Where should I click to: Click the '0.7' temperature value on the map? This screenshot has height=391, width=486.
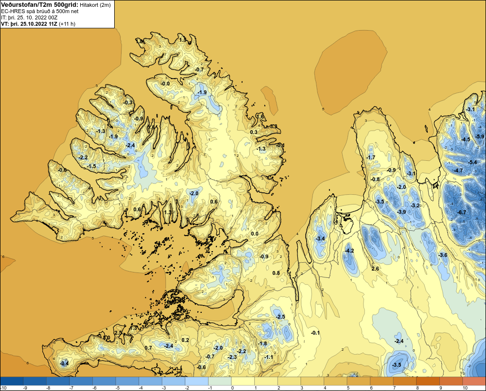(148, 348)
